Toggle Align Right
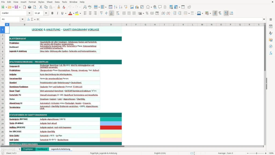Image resolution: width=275 pixels, height=155 pixels. click(95, 13)
